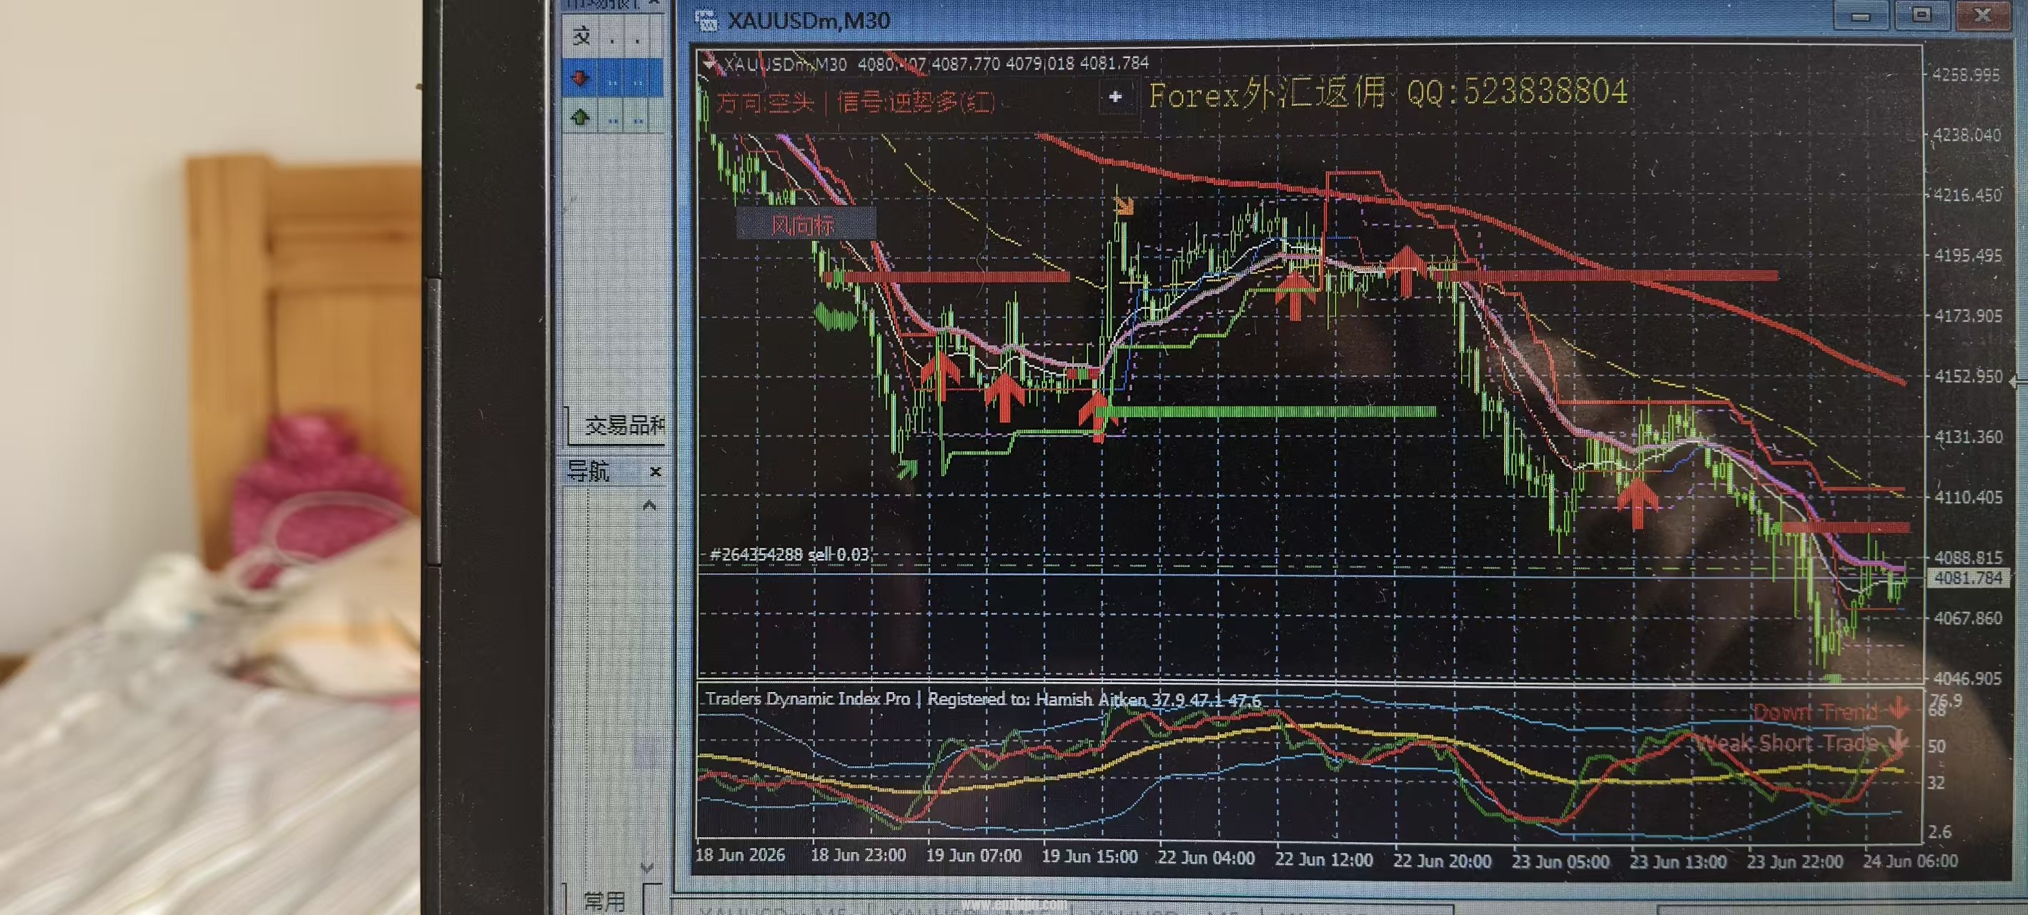Click the Traders Dynamic Index Pro indicator label
This screenshot has width=2028, height=915.
point(982,699)
